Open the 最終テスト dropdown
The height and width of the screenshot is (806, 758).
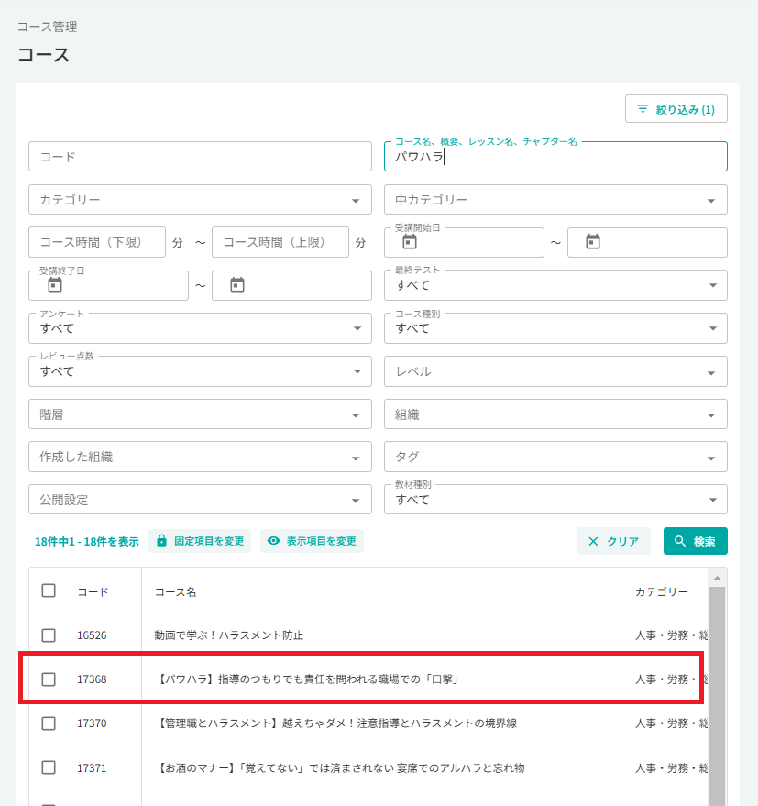[555, 285]
